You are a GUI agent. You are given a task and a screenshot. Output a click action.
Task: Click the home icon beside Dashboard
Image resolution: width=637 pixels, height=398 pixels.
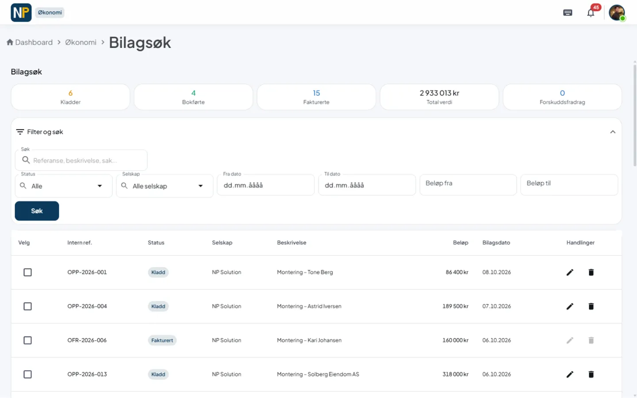10,42
